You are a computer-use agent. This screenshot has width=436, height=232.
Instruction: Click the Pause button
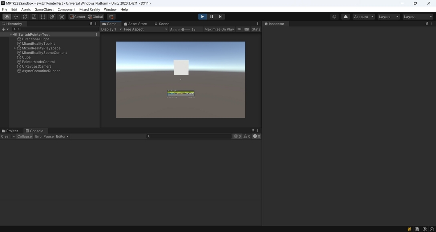(x=211, y=17)
